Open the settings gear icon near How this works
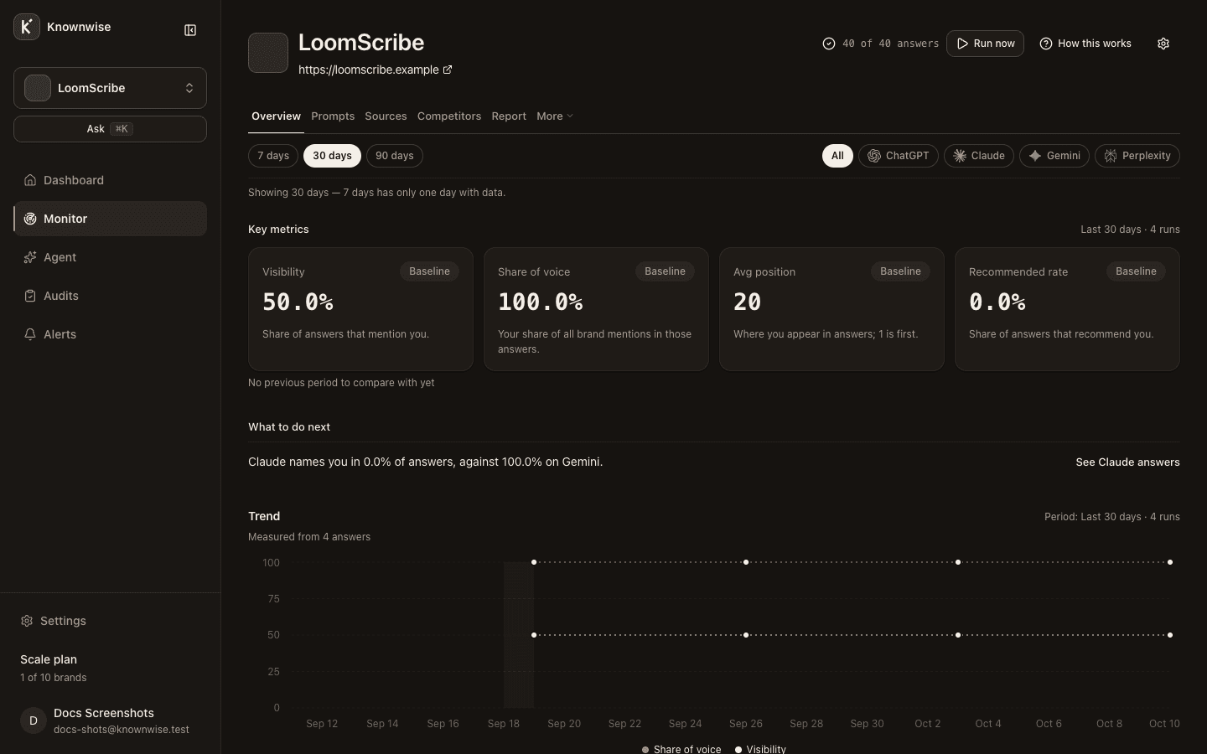 (1163, 44)
